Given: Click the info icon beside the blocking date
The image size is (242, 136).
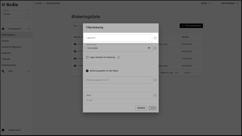Looking at the screenshot, I should tap(155, 48).
